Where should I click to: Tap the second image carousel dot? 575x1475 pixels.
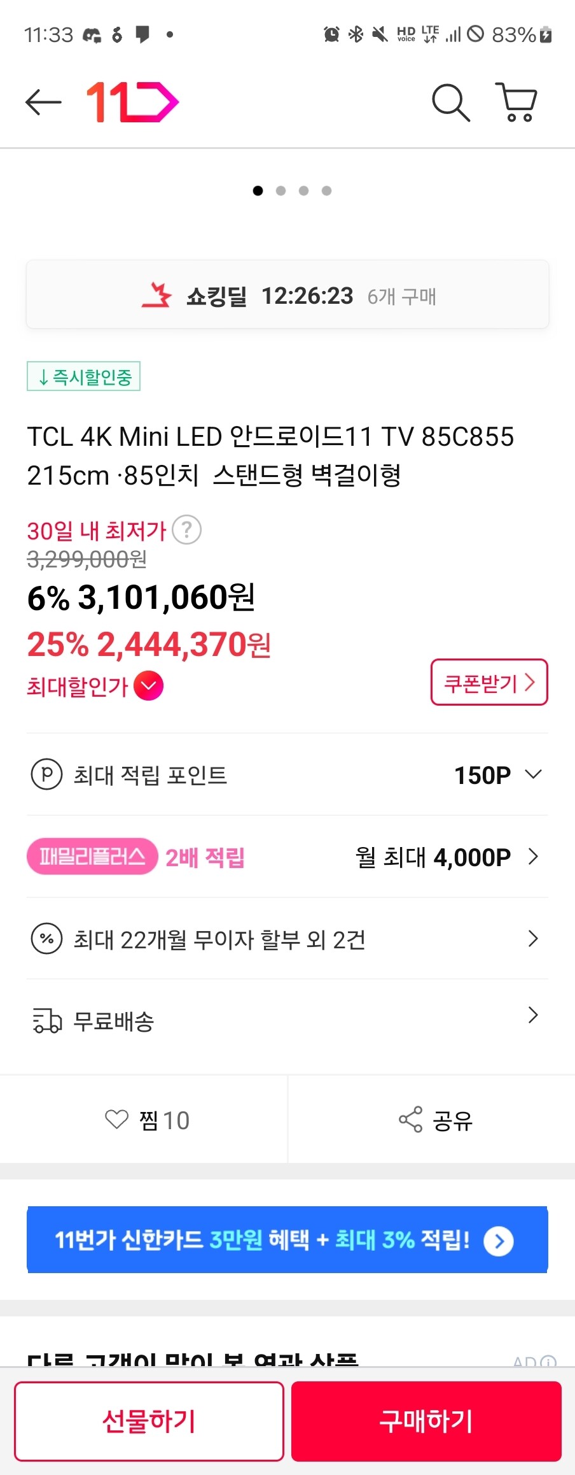tap(281, 190)
